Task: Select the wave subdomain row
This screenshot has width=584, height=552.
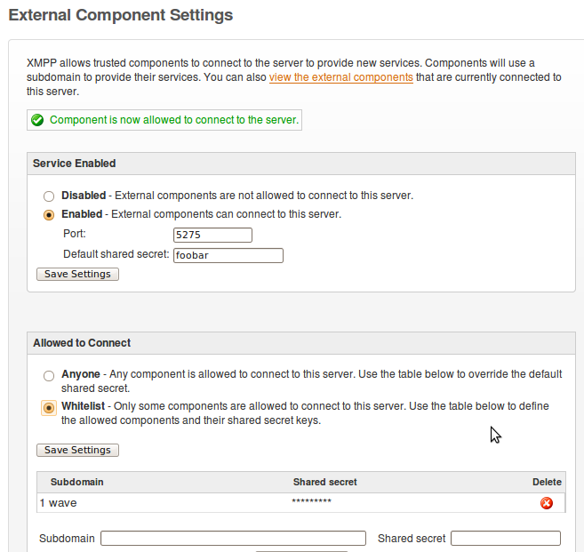Action: pos(62,503)
